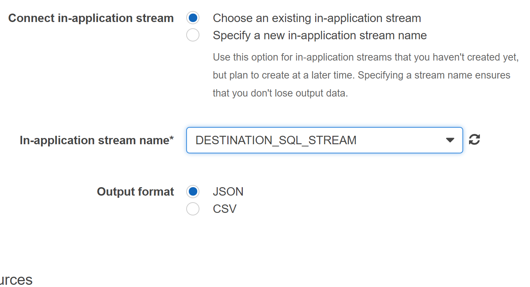Click the help line about specifying a stream name
This screenshot has width=530, height=287.
(362, 75)
